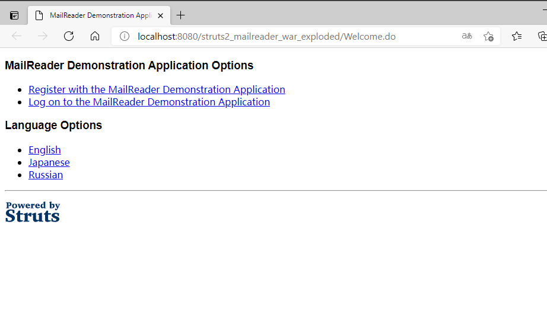Open the favorites list
Viewport: 547px width, 321px height.
(517, 36)
